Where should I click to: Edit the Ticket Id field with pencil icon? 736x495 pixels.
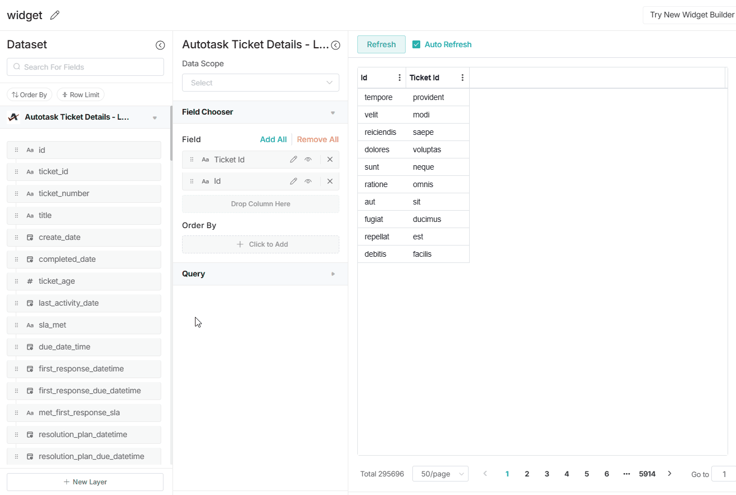(x=293, y=160)
